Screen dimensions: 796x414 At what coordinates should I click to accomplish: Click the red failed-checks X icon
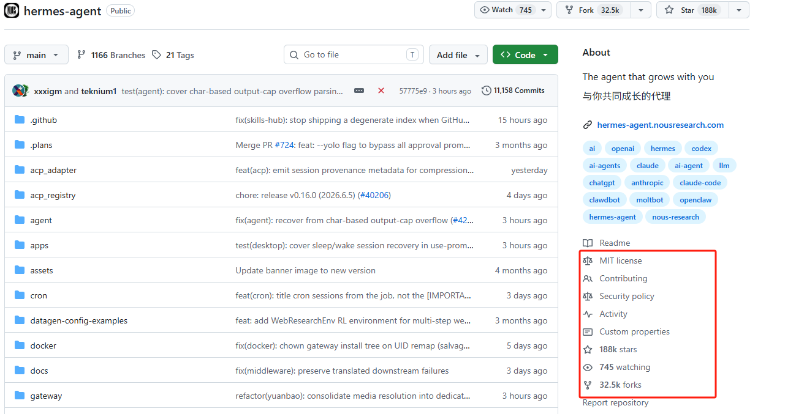tap(381, 91)
